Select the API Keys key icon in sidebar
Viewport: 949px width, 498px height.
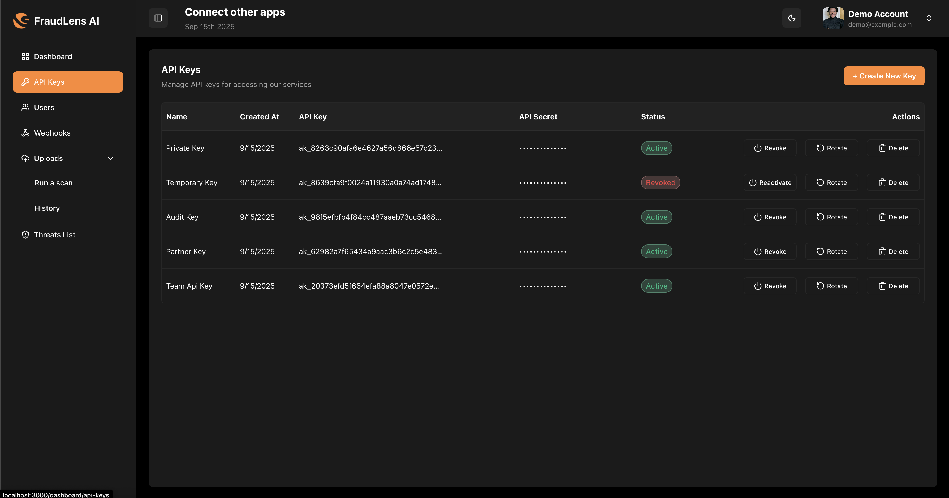[x=25, y=82]
